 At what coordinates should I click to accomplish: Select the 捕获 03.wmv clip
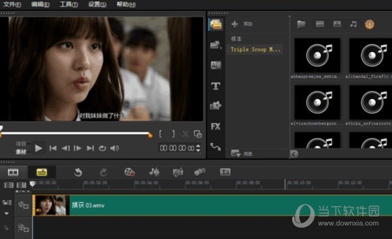pos(212,205)
